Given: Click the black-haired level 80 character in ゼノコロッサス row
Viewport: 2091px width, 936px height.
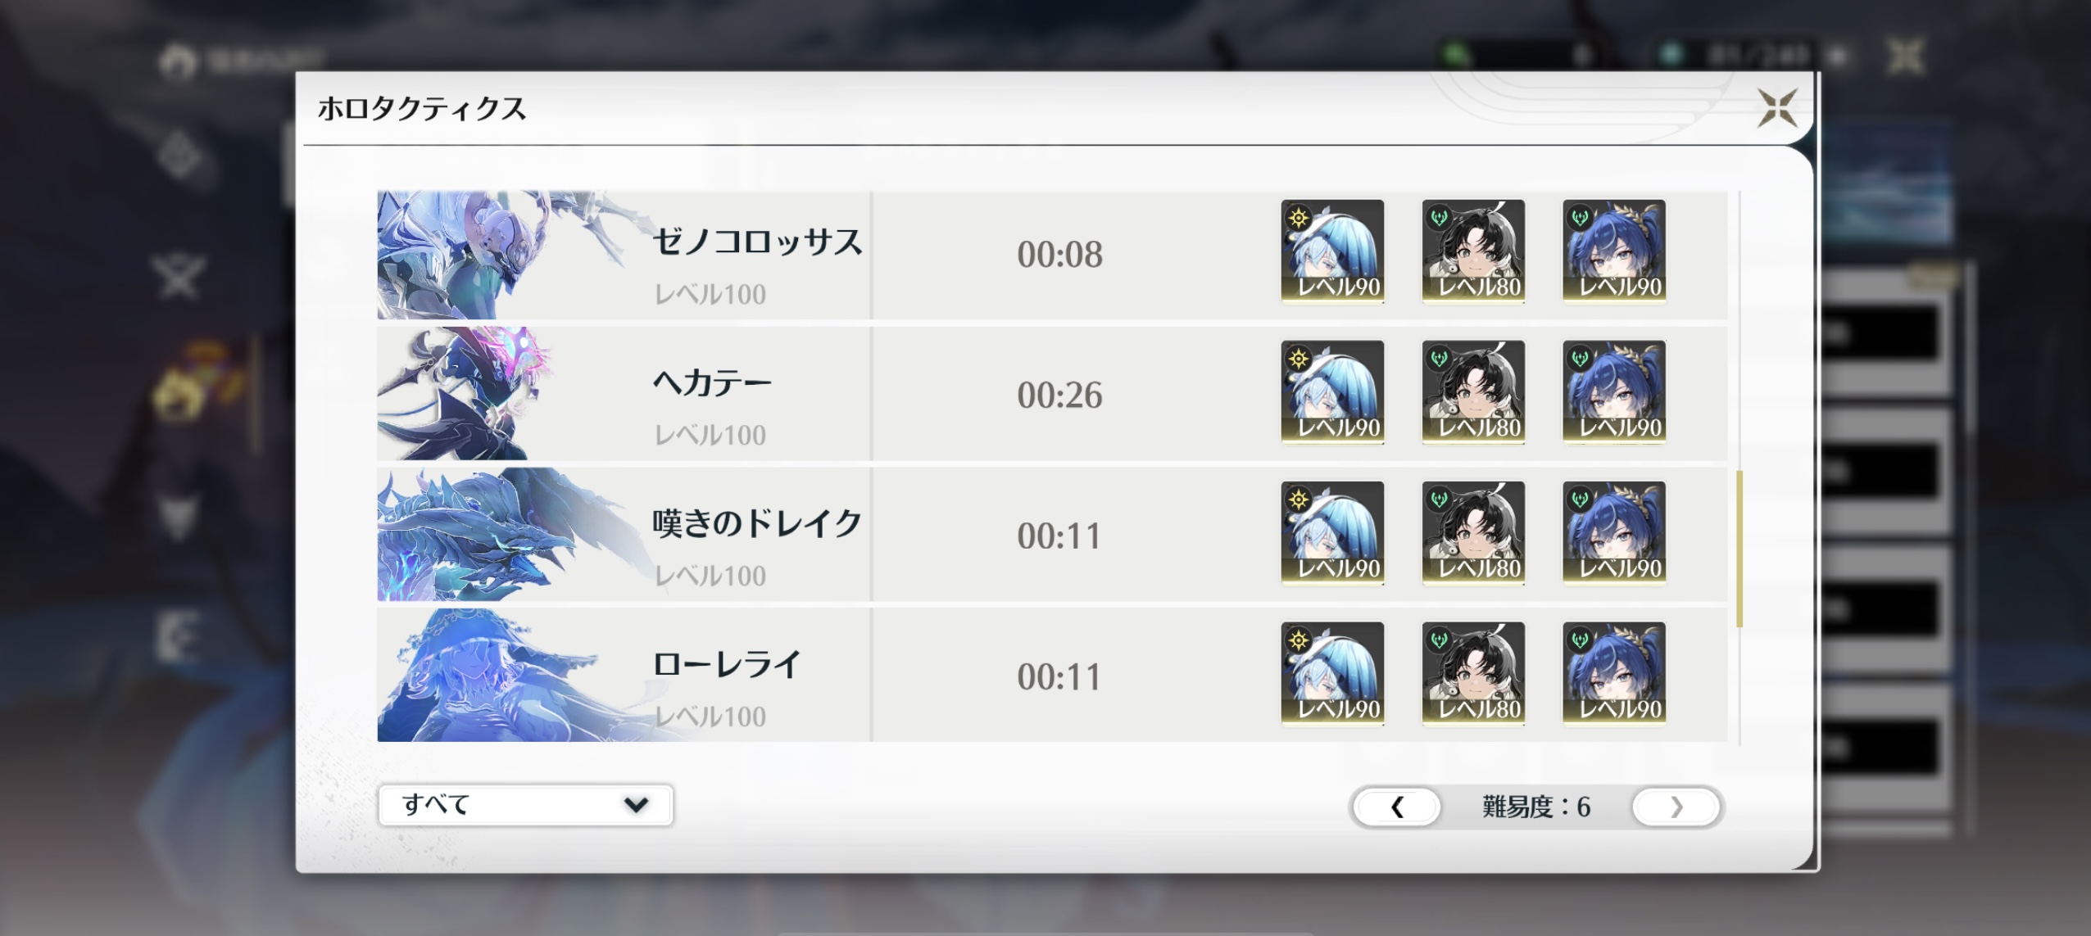Looking at the screenshot, I should point(1473,251).
